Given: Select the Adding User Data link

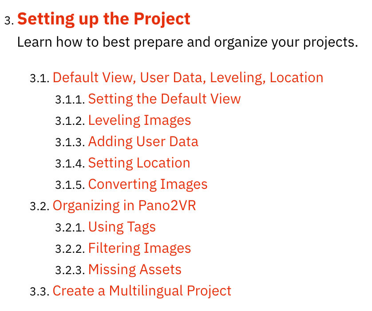Looking at the screenshot, I should (143, 141).
